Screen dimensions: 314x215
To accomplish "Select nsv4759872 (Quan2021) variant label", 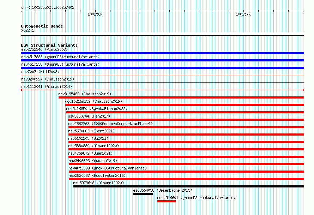I will click(91, 153).
